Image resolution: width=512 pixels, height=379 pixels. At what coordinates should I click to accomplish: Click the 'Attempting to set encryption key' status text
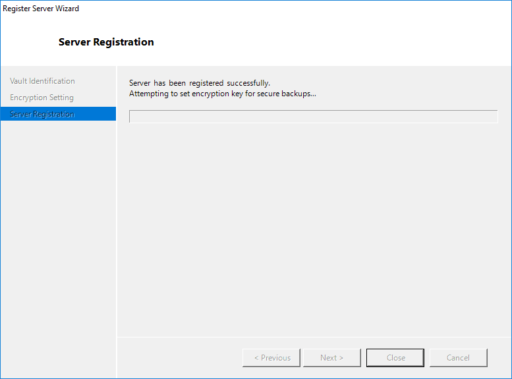pos(222,94)
